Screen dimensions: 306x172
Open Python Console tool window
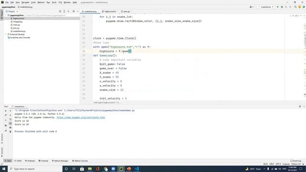80,161
